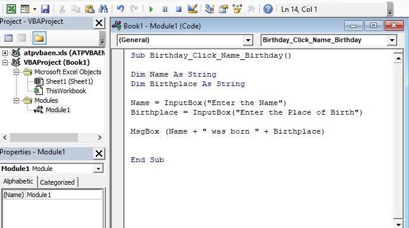Click project tree scroll right arrow
Screen dimensions: 409x228
click(x=100, y=137)
